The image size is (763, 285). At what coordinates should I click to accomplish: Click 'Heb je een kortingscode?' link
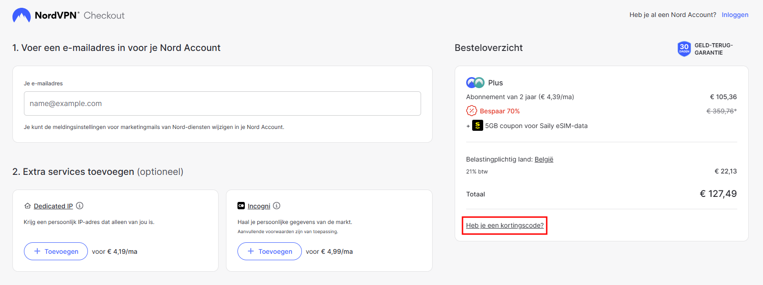(505, 225)
